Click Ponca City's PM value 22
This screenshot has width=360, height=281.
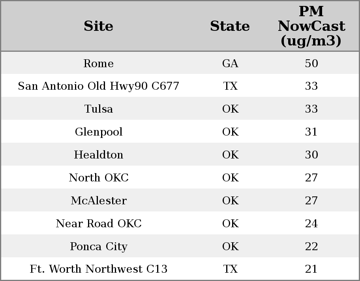pyautogui.click(x=311, y=247)
